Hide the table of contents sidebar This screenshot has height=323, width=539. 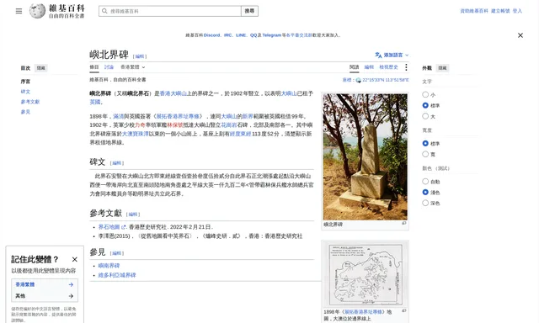[x=41, y=68]
